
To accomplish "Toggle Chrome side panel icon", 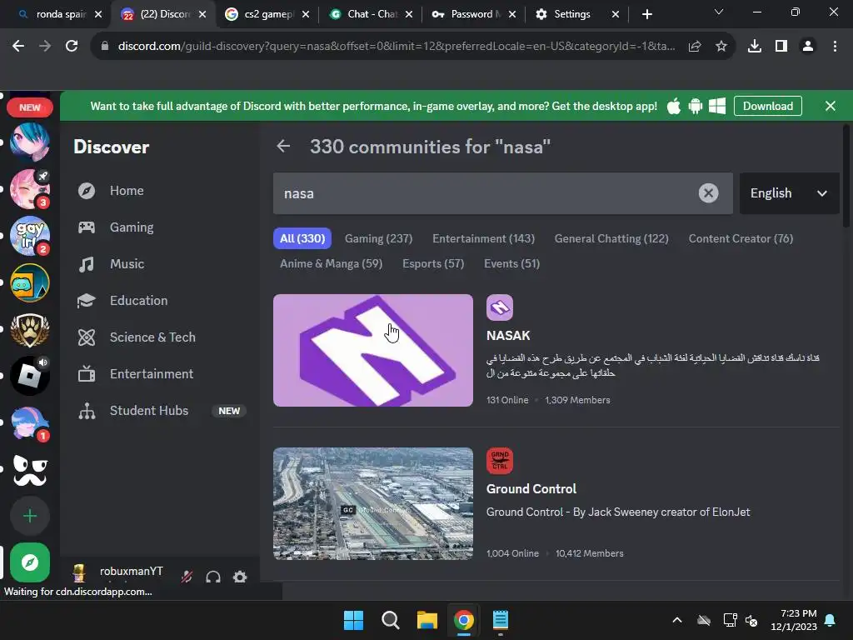I will point(781,47).
